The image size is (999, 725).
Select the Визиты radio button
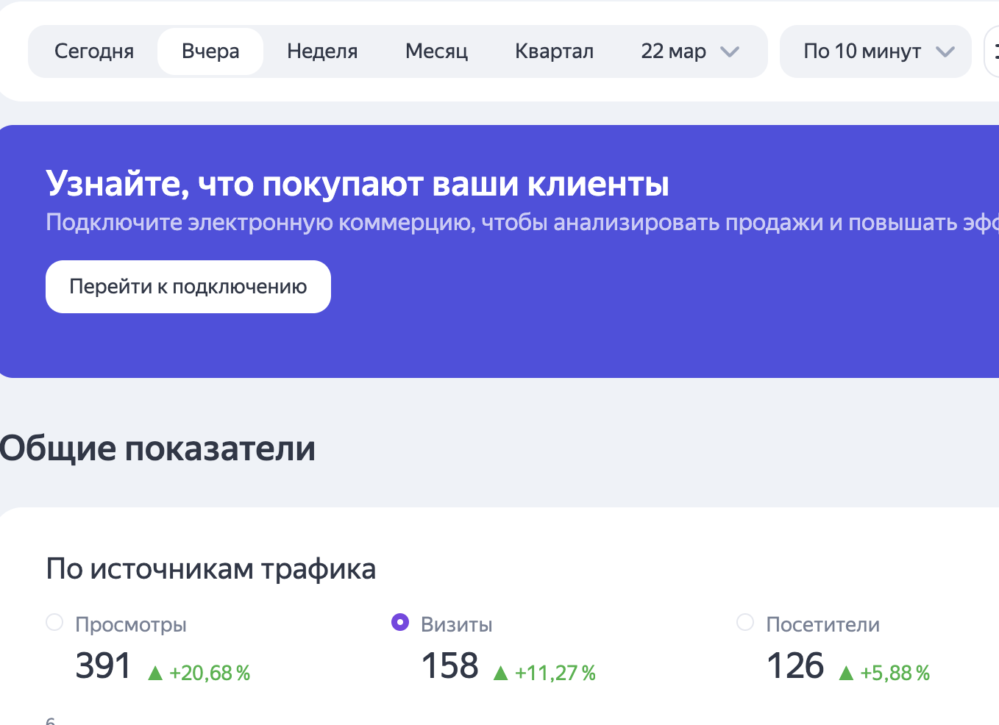click(x=400, y=623)
